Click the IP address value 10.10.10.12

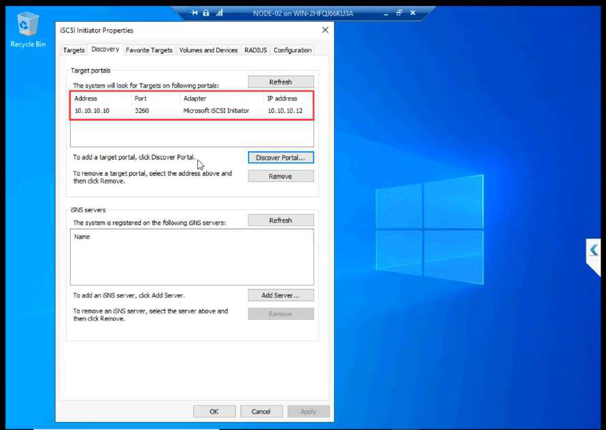click(x=285, y=111)
